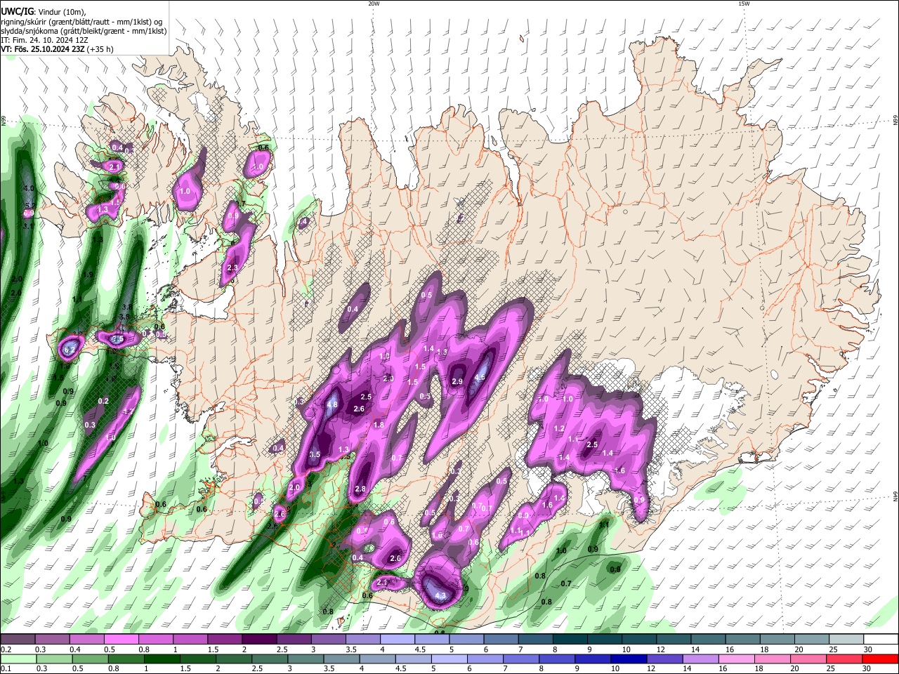The height and width of the screenshot is (674, 899).
Task: Click the '2.9' precipitation value on the map
Action: tap(457, 381)
